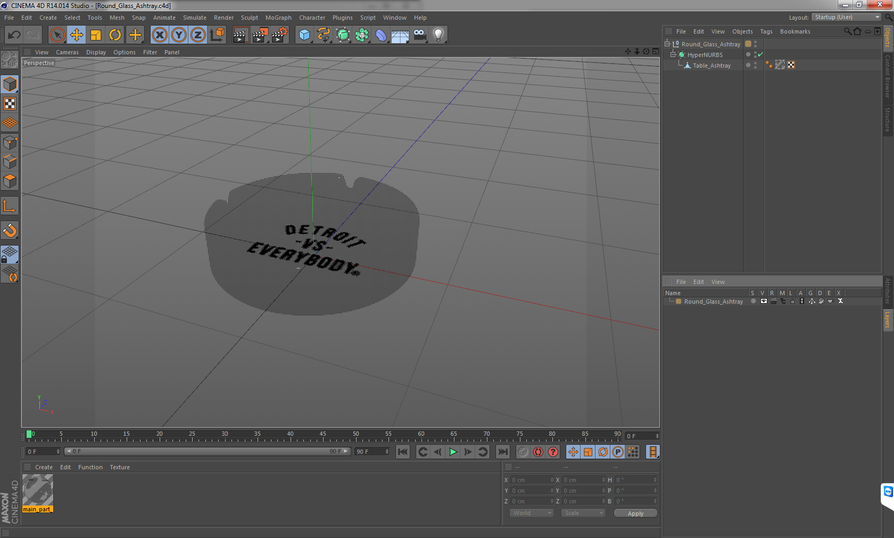Switch the coordinate system icon
The width and height of the screenshot is (894, 538).
pos(217,35)
